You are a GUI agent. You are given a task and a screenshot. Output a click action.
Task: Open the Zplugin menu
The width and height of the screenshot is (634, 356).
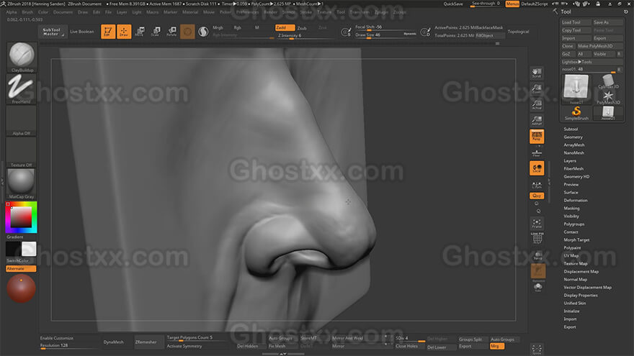[381, 12]
